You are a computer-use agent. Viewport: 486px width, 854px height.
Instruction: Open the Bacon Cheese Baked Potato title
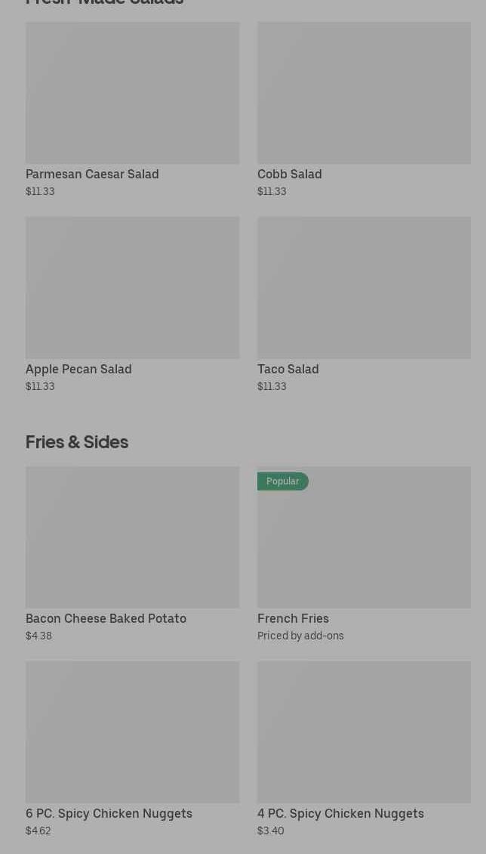[x=106, y=618]
